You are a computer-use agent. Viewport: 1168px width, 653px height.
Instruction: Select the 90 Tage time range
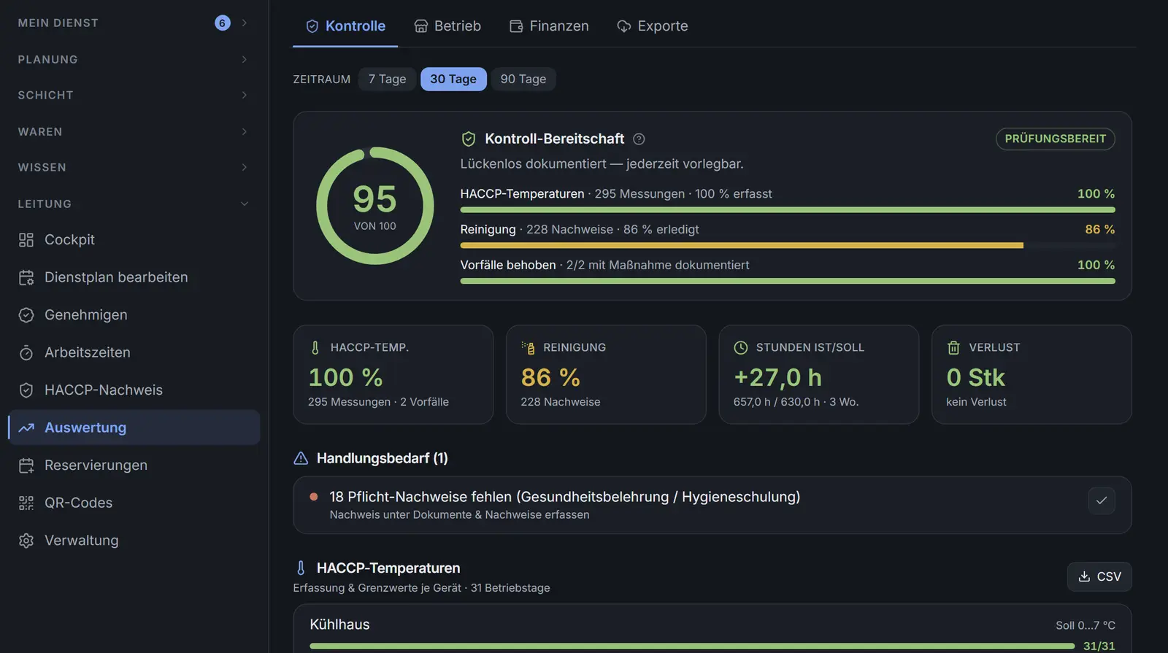click(523, 79)
